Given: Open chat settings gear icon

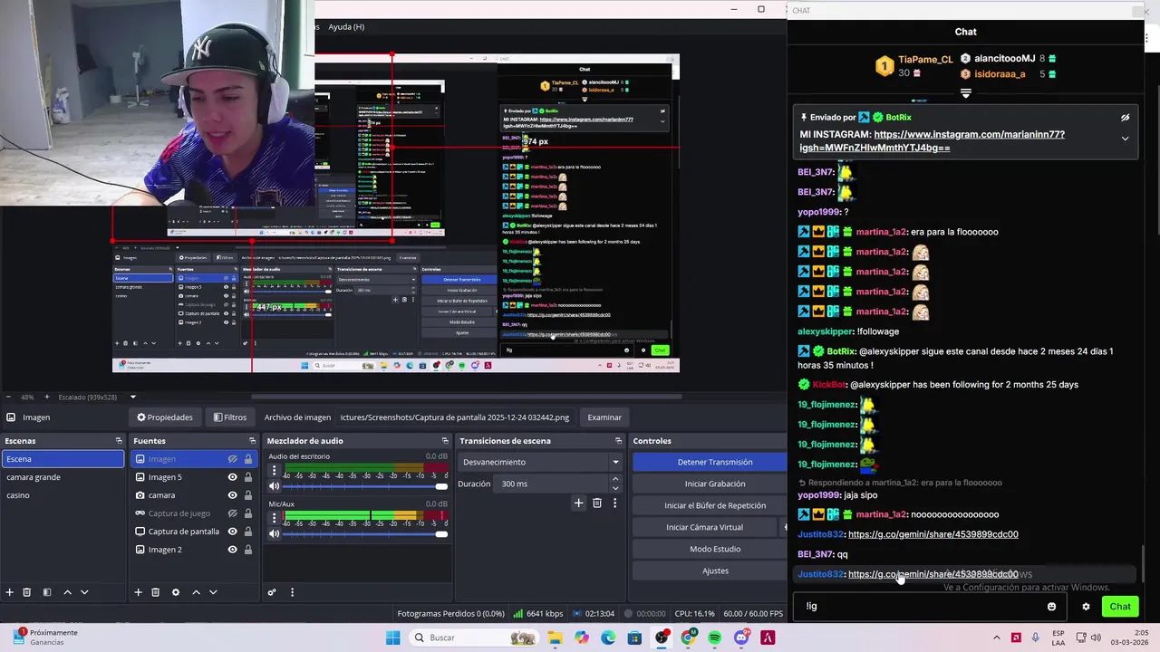Looking at the screenshot, I should [1086, 607].
